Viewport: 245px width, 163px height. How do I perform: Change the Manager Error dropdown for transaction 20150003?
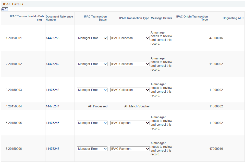click(92, 90)
